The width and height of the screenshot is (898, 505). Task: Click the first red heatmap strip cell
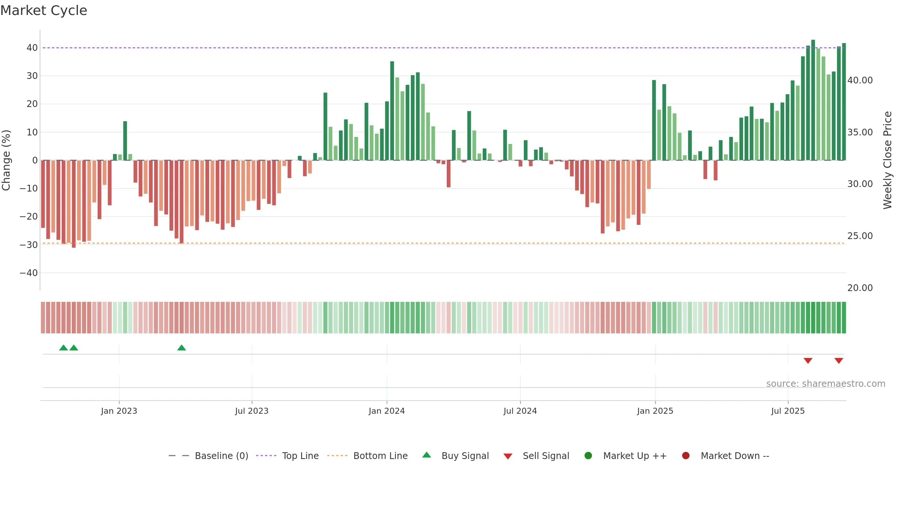[x=43, y=318]
